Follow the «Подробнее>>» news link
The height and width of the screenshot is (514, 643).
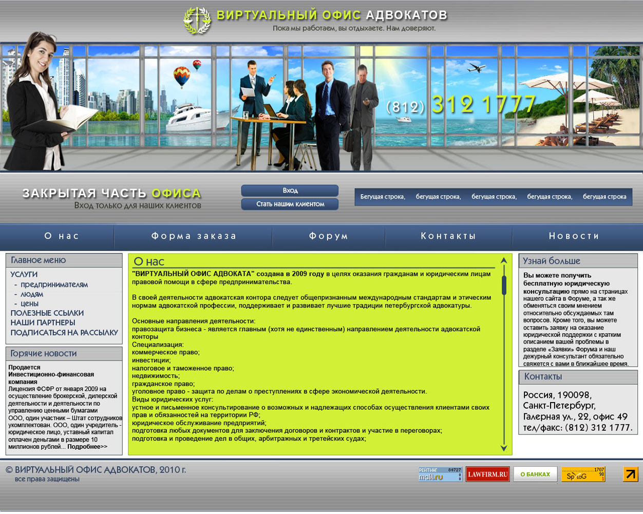pos(87,447)
